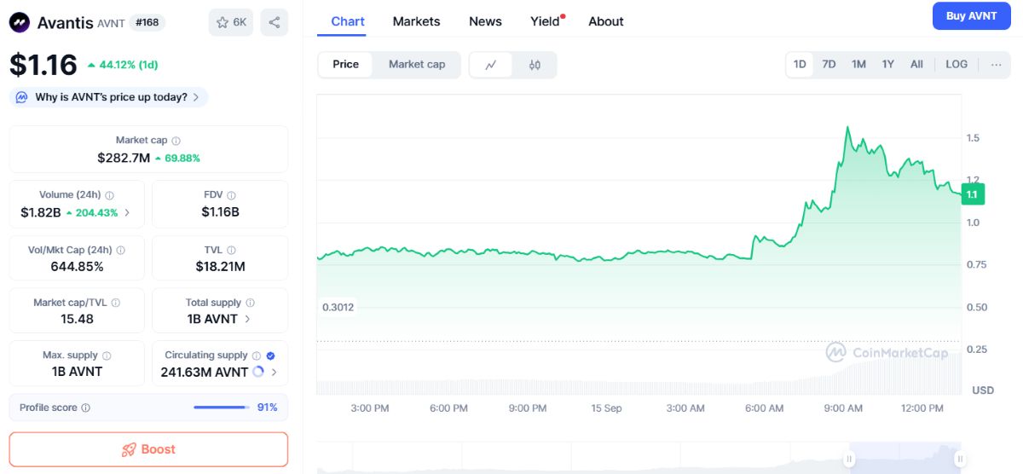Click the circulating supply progress ring icon
1023x474 pixels.
pos(258,373)
